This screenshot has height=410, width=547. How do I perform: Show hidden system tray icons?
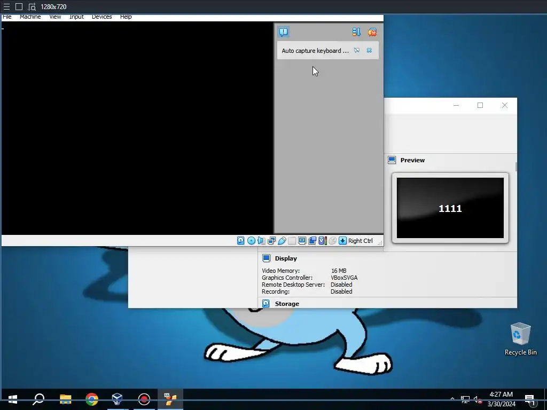pyautogui.click(x=452, y=399)
